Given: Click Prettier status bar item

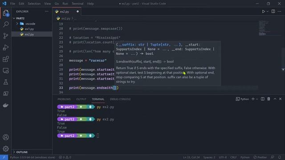Looking at the screenshot, I should pos(260,157).
